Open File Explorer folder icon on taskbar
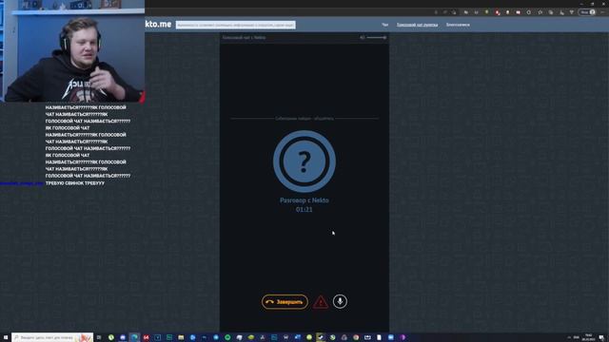The height and width of the screenshot is (342, 609). [181, 337]
